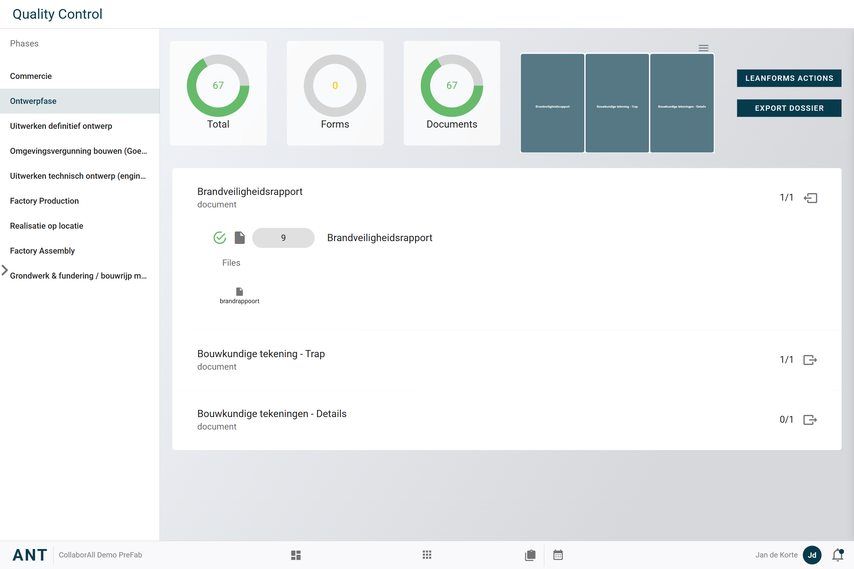
Task: Click the 1/1 count for Brandveiligheidsrapport
Action: coord(786,198)
